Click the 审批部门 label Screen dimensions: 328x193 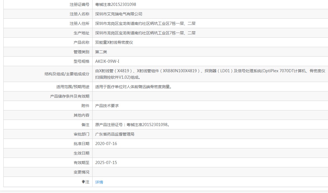pyautogui.click(x=81, y=134)
